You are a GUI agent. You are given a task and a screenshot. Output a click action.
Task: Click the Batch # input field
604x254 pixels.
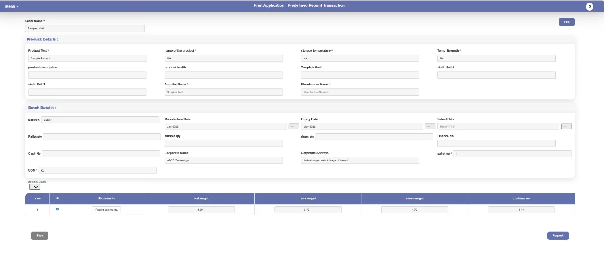[x=100, y=120]
